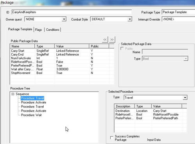
Task: Select the second Procedure: Travel item
Action: pos(32,107)
